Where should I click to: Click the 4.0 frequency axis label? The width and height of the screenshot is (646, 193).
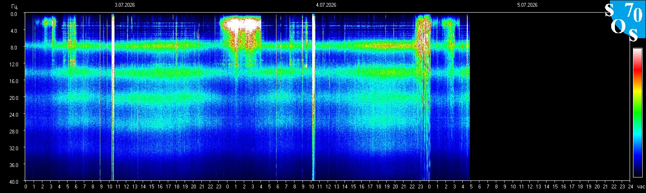tap(14, 31)
